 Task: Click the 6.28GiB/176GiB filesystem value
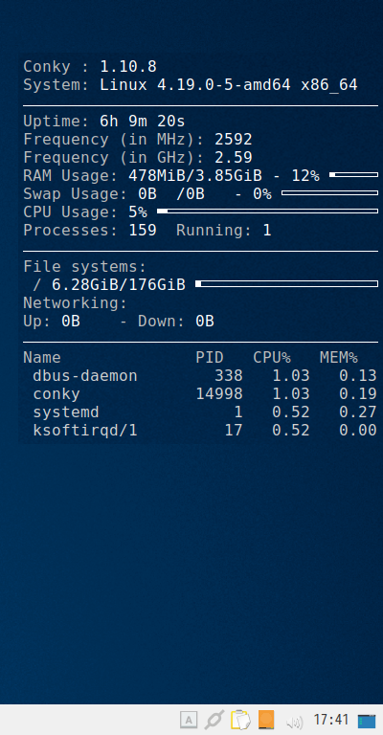point(119,285)
